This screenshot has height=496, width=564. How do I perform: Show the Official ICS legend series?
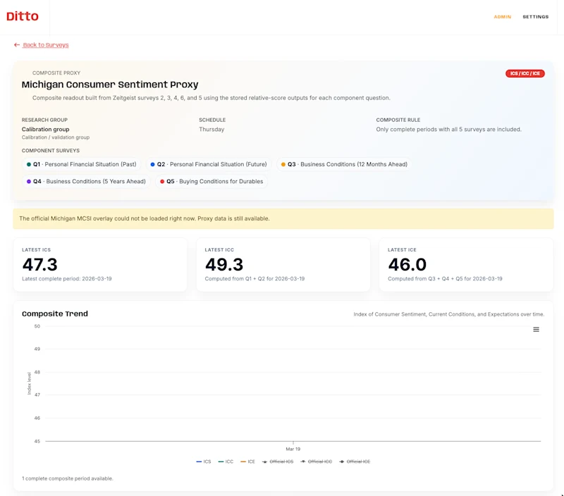click(278, 461)
